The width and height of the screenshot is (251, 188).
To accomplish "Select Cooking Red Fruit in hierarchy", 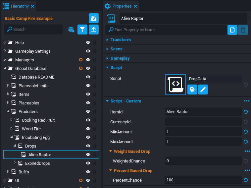I will tap(38, 120).
